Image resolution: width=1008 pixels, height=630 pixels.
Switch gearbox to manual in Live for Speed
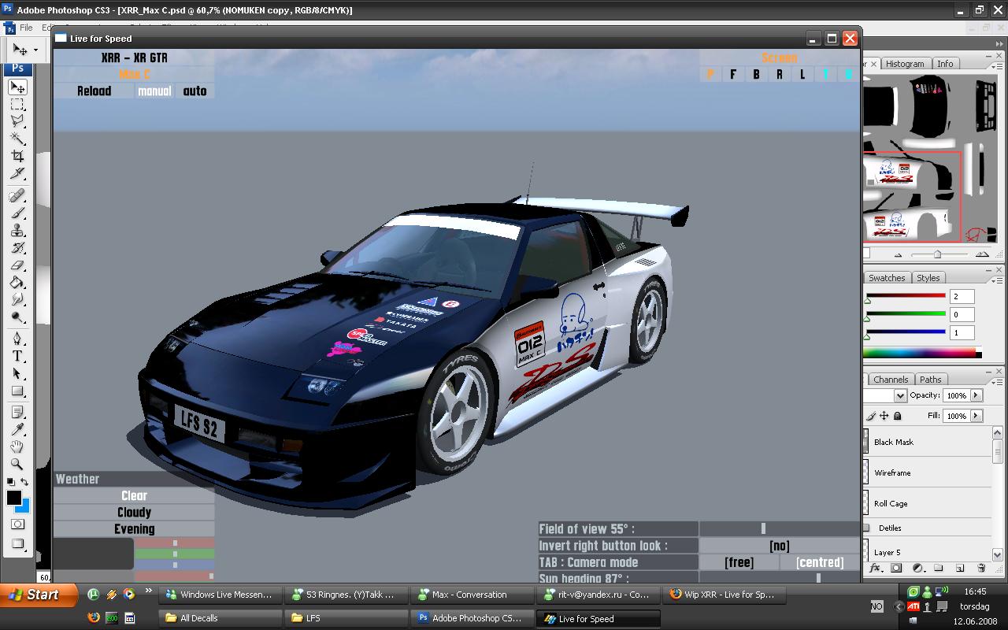[x=154, y=91]
